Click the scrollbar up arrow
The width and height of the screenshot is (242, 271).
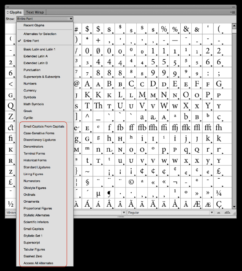point(234,26)
